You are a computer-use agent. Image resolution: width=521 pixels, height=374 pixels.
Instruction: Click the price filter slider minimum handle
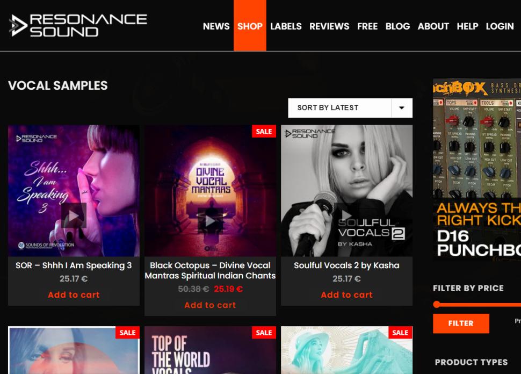coord(437,304)
